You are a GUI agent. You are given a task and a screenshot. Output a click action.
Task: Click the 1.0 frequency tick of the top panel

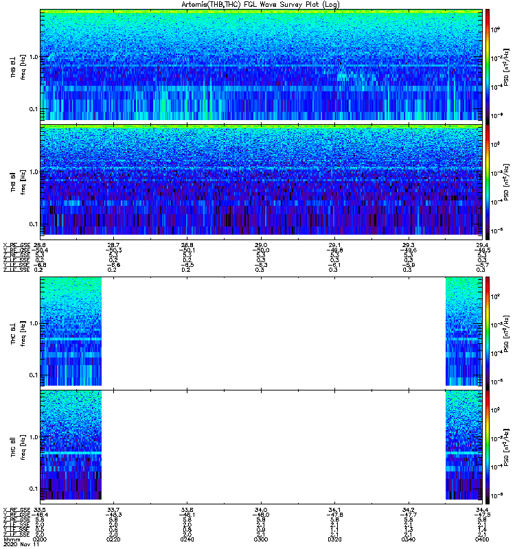click(x=33, y=57)
